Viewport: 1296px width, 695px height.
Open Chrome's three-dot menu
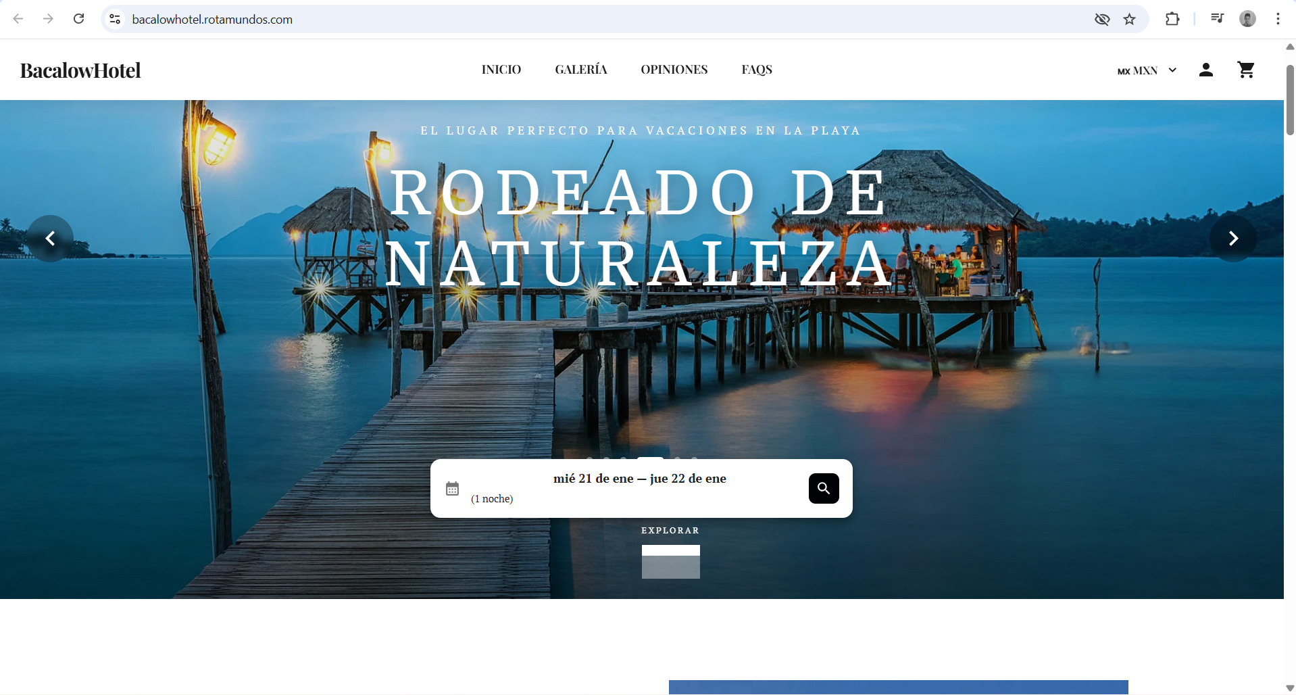coord(1278,19)
